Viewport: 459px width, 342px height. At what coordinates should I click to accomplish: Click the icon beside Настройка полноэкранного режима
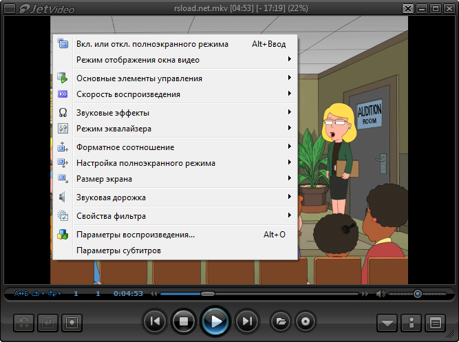[63, 162]
